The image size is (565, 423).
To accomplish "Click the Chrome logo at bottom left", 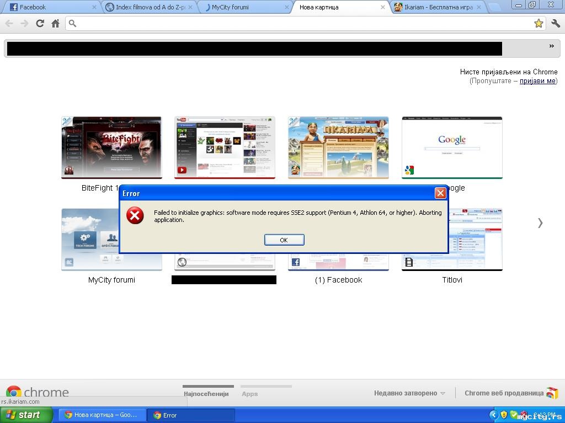I will pos(37,392).
